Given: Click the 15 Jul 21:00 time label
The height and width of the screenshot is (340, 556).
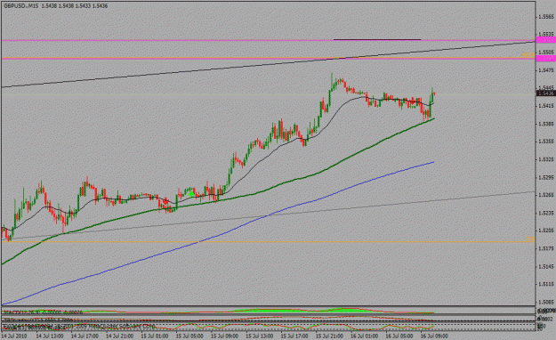Looking at the screenshot, I should pos(329,336).
